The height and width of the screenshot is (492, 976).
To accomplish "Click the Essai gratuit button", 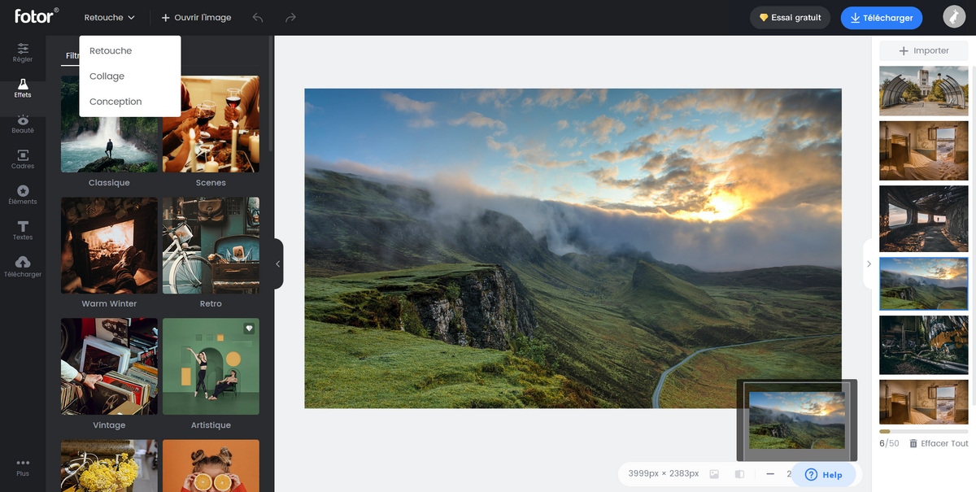I will tap(790, 17).
